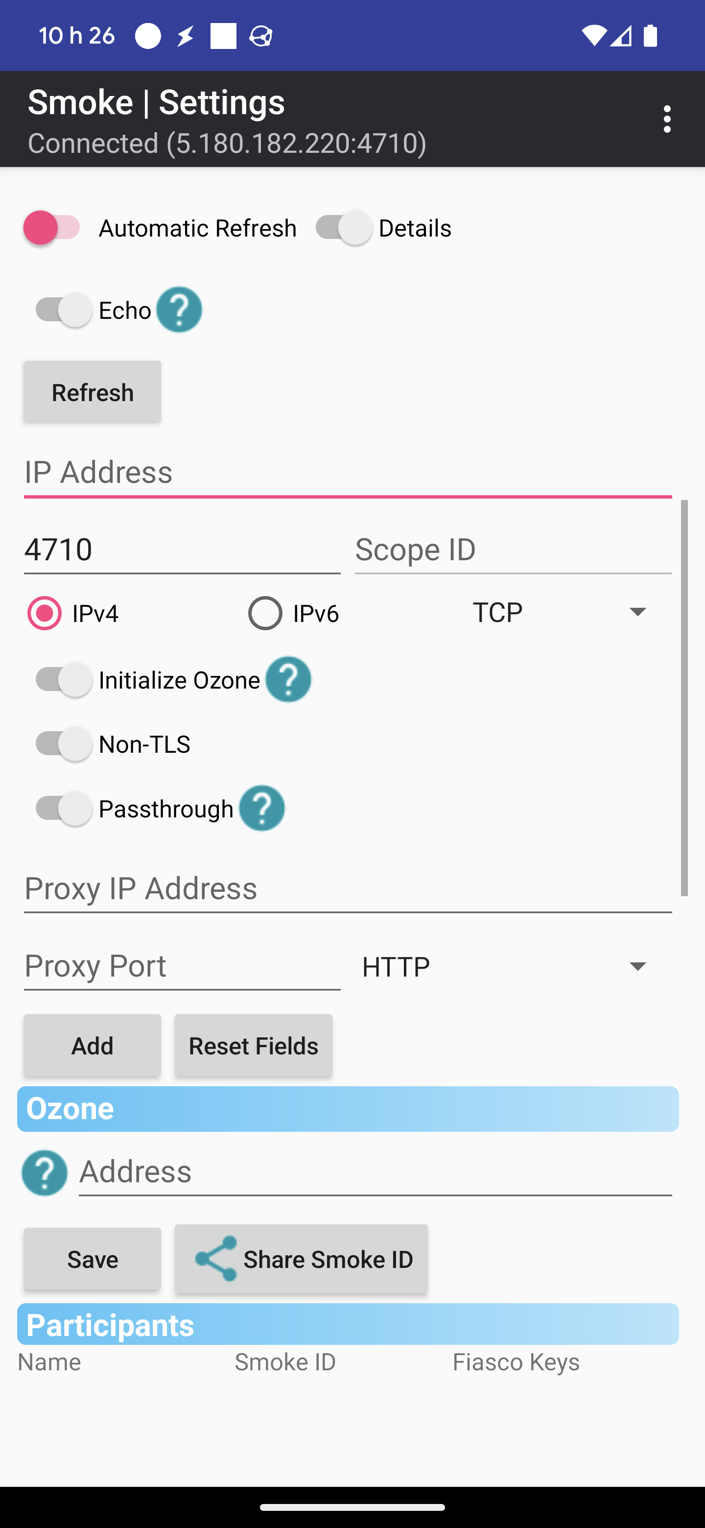Screen dimensions: 705x1528
Task: Tap the Reset Fields button
Action: coord(253,1045)
